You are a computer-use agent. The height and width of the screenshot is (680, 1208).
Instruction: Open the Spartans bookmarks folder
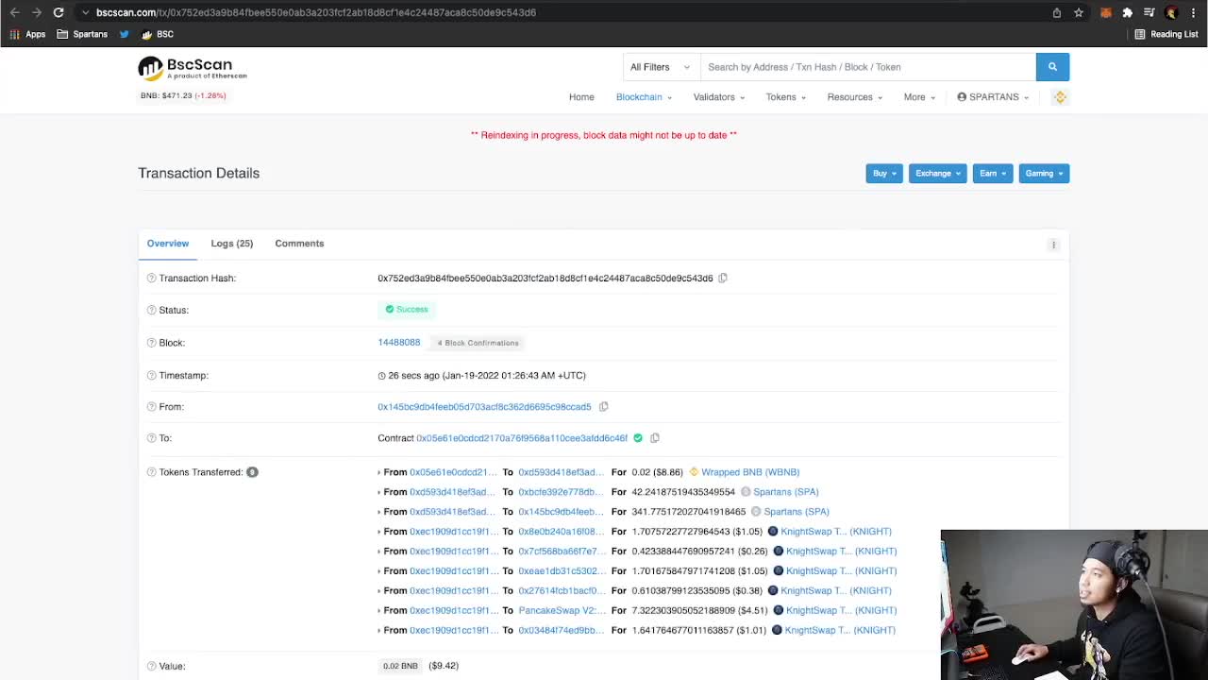click(x=82, y=34)
